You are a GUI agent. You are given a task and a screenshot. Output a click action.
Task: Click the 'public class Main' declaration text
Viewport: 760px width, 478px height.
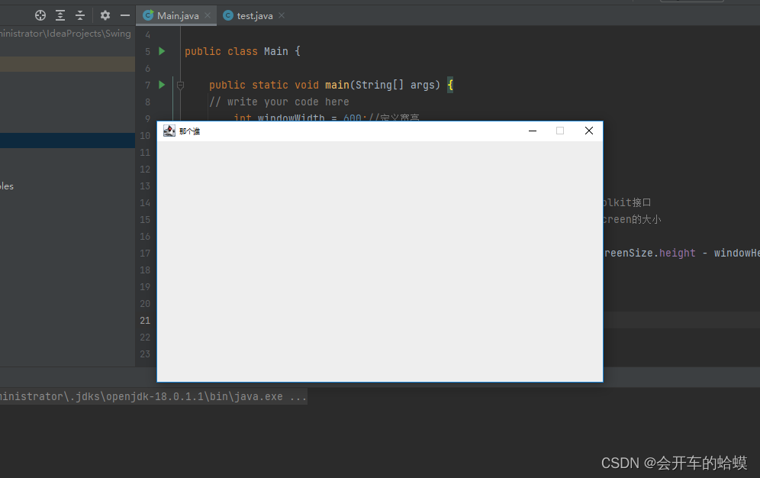[237, 51]
